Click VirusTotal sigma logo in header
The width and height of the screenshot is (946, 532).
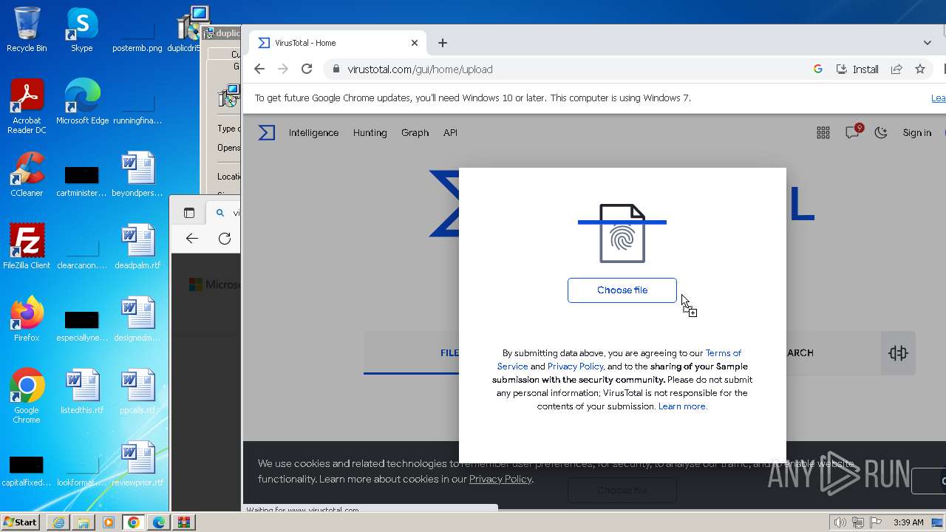267,132
